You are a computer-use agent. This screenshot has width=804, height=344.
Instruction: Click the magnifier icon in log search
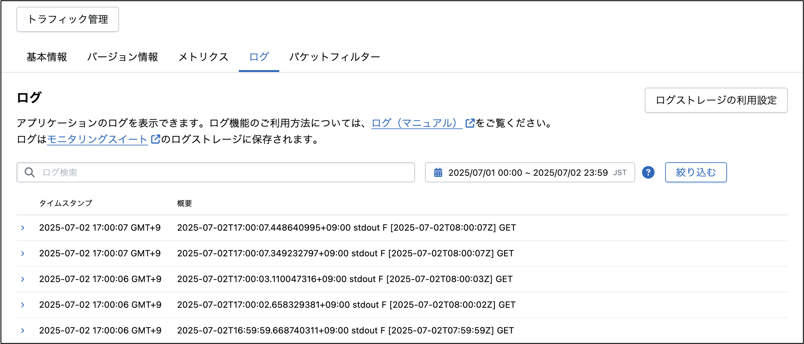(x=30, y=172)
